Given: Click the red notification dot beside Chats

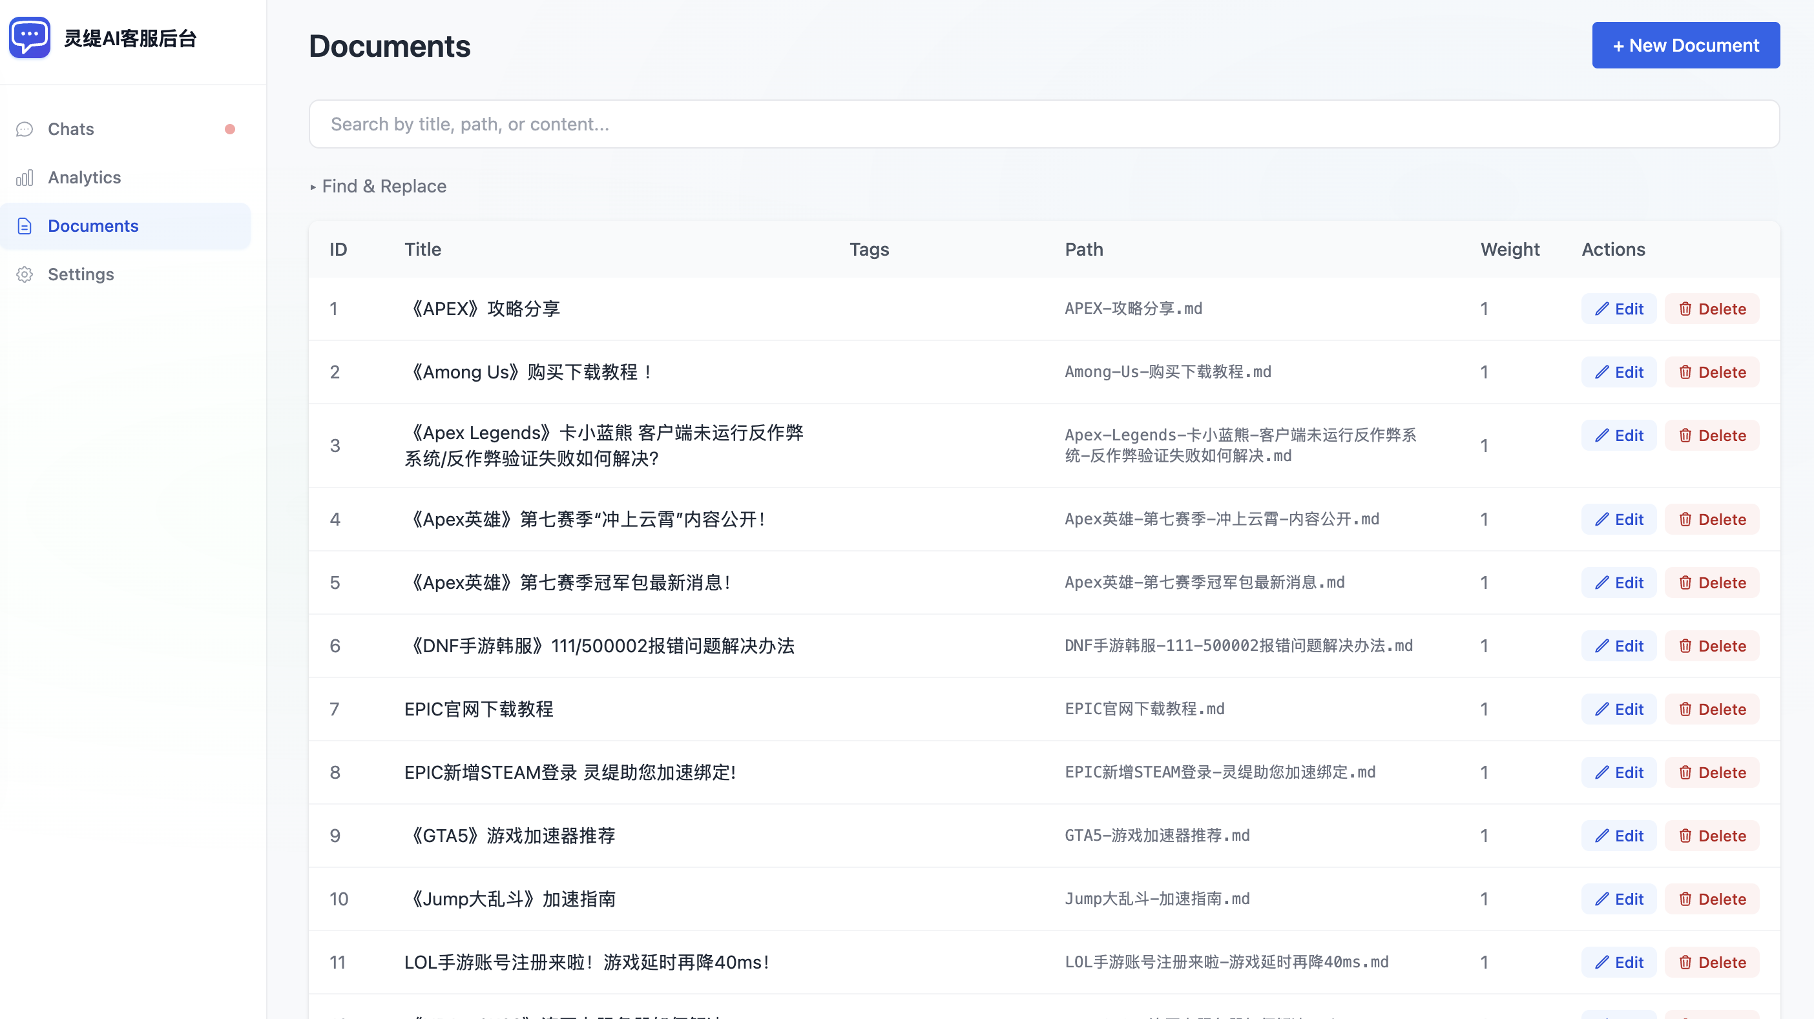Looking at the screenshot, I should point(229,130).
